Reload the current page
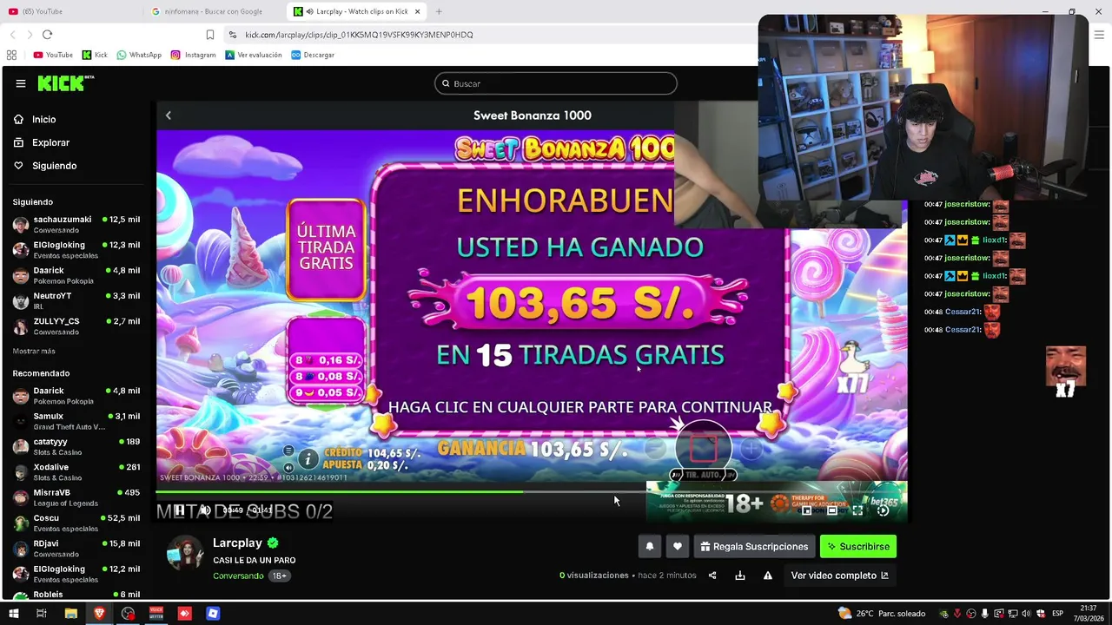 47,35
